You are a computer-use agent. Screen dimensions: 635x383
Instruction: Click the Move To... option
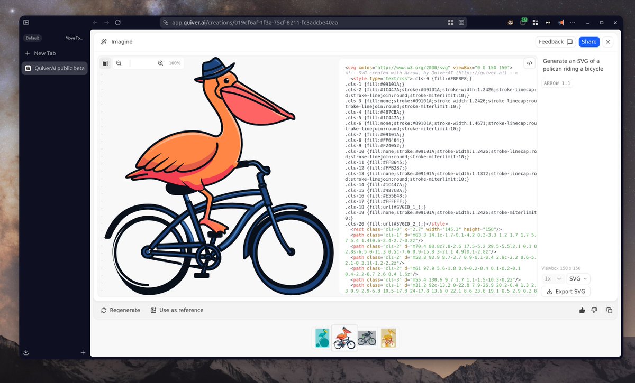(x=74, y=38)
